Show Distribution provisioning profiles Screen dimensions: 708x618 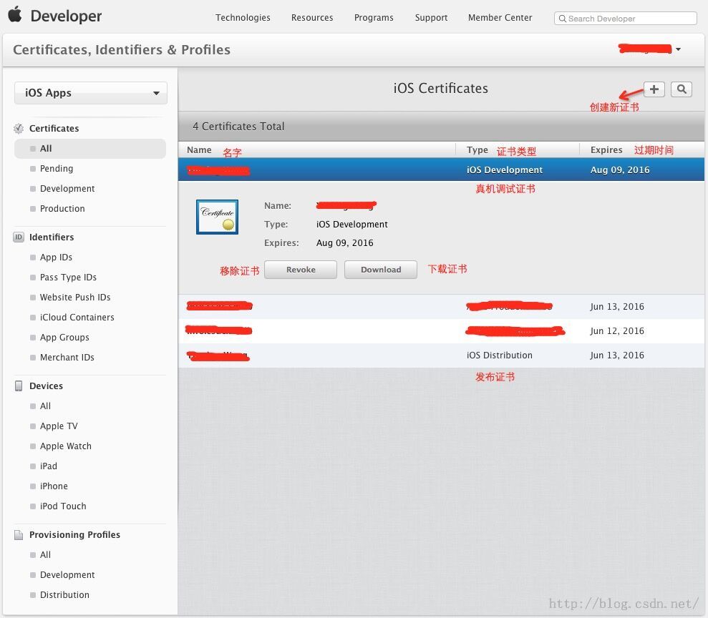point(64,595)
